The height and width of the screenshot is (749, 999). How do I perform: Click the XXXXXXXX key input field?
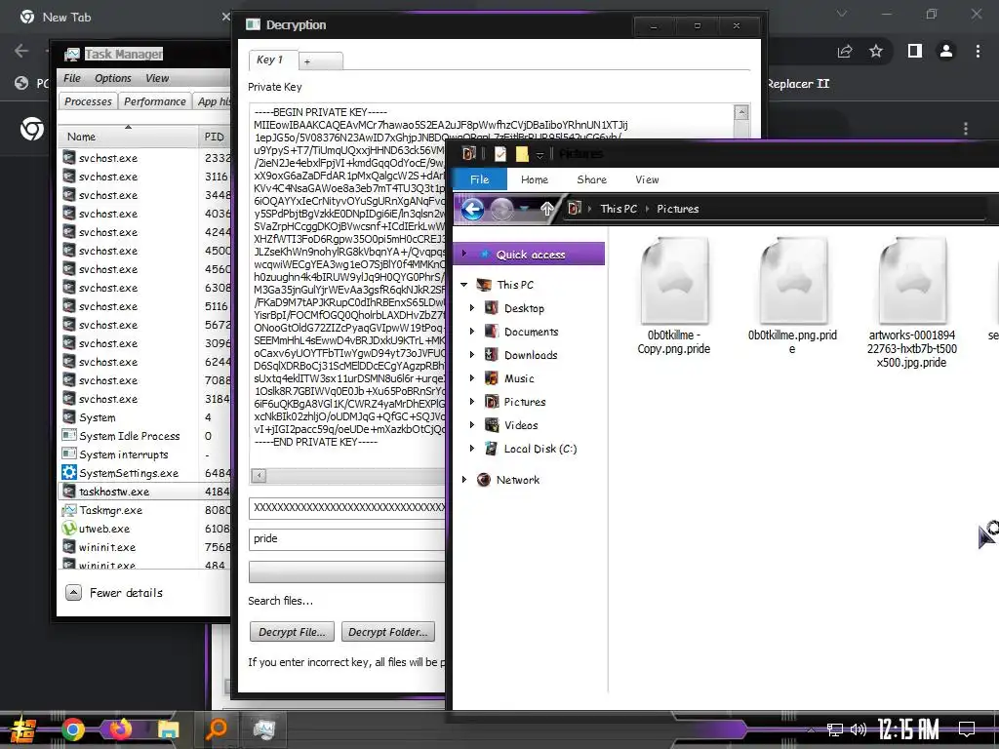(x=347, y=507)
